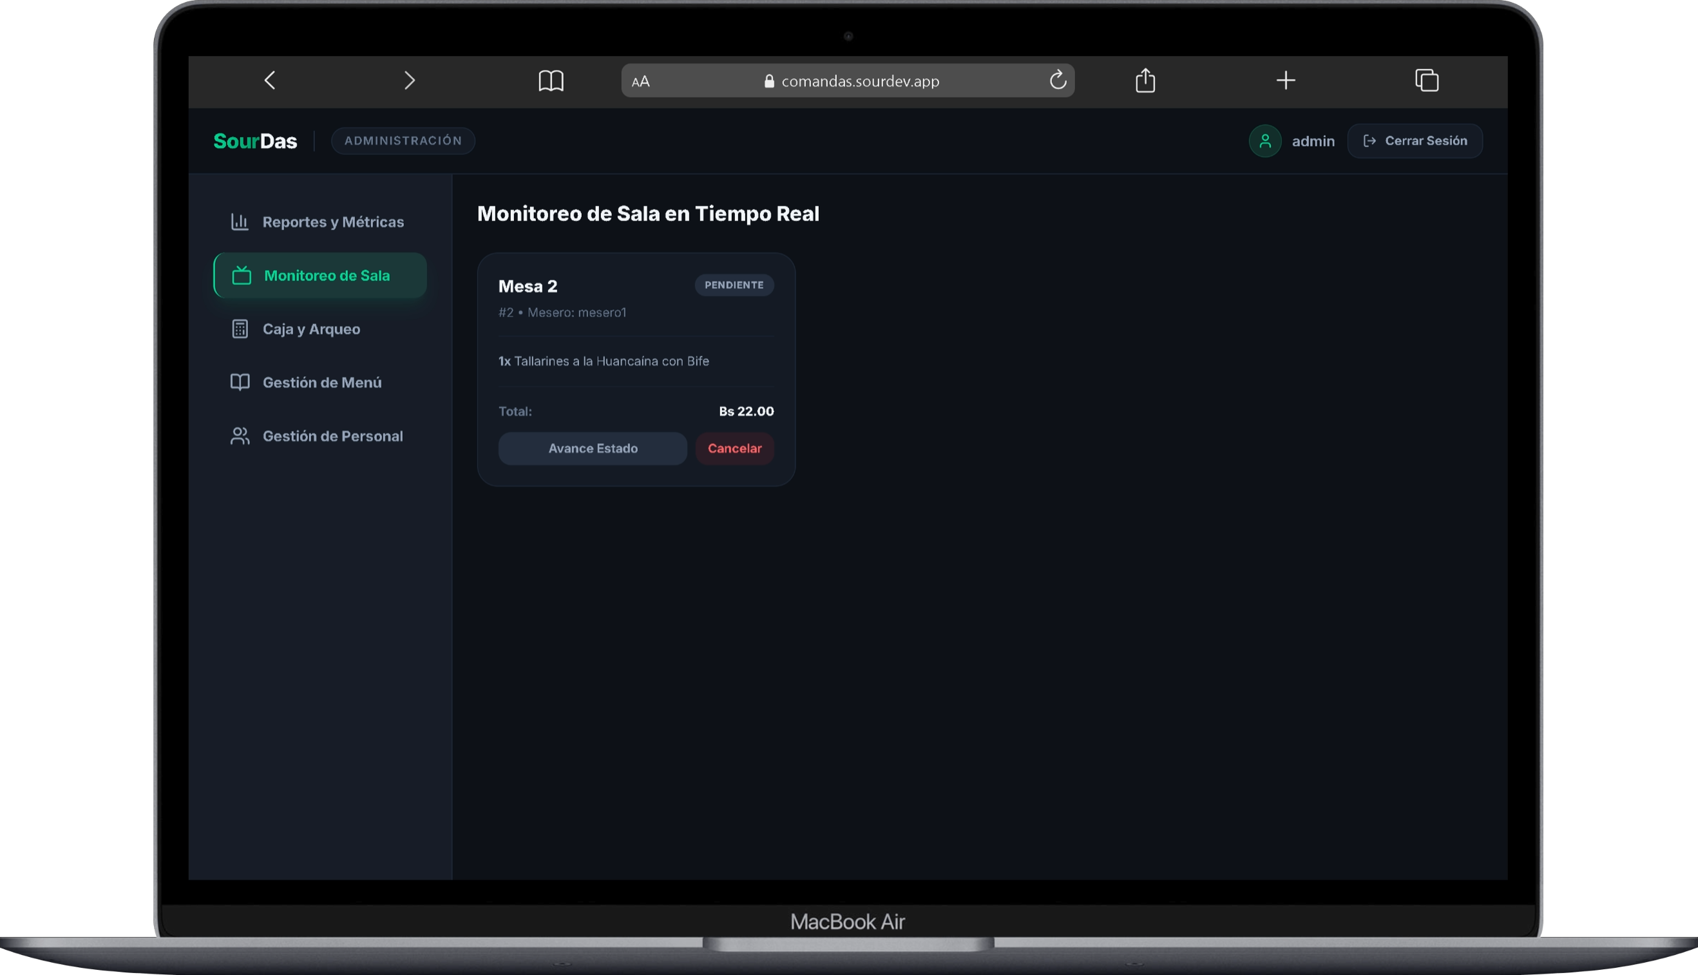Click the SourDas logo

coord(254,141)
